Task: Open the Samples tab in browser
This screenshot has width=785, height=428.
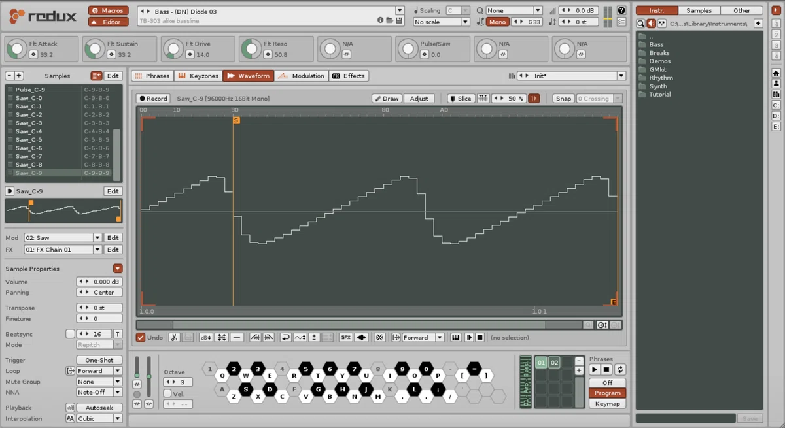Action: click(x=699, y=10)
